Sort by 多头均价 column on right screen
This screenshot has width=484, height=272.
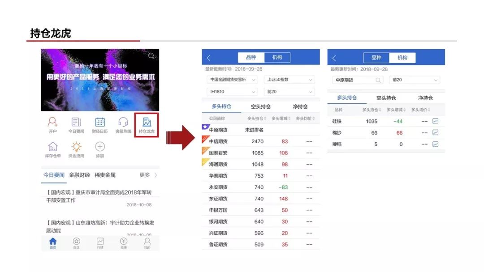[420, 110]
